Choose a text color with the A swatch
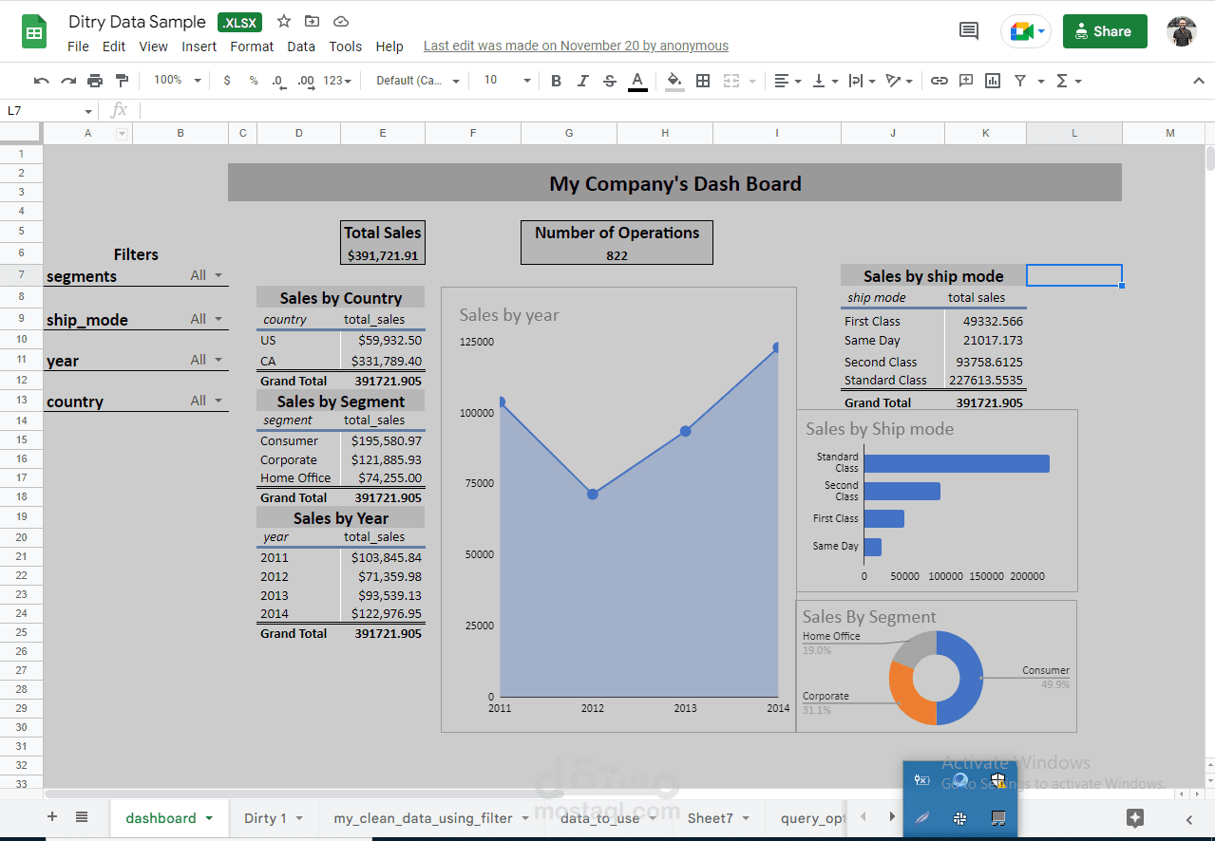Viewport: 1215px width, 841px height. tap(637, 81)
